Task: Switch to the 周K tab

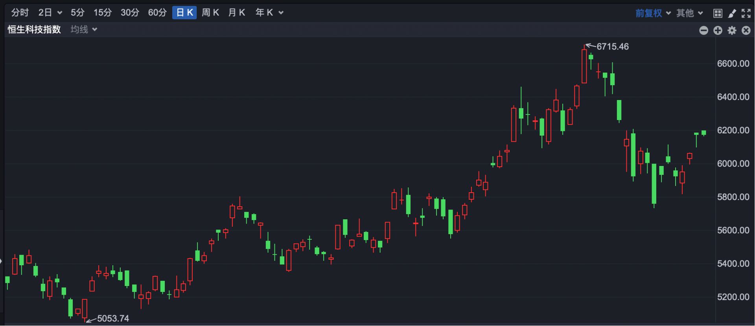Action: click(210, 13)
